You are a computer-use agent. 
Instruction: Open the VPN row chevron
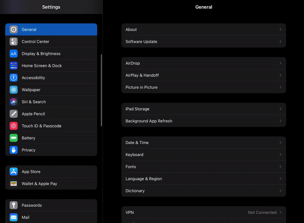[280, 212]
